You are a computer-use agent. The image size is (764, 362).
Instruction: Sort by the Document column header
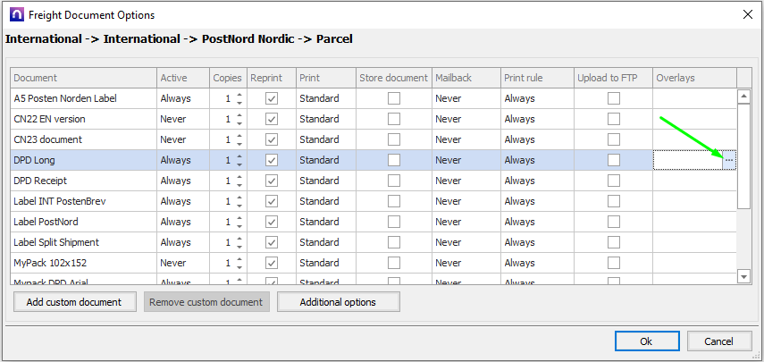[84, 78]
